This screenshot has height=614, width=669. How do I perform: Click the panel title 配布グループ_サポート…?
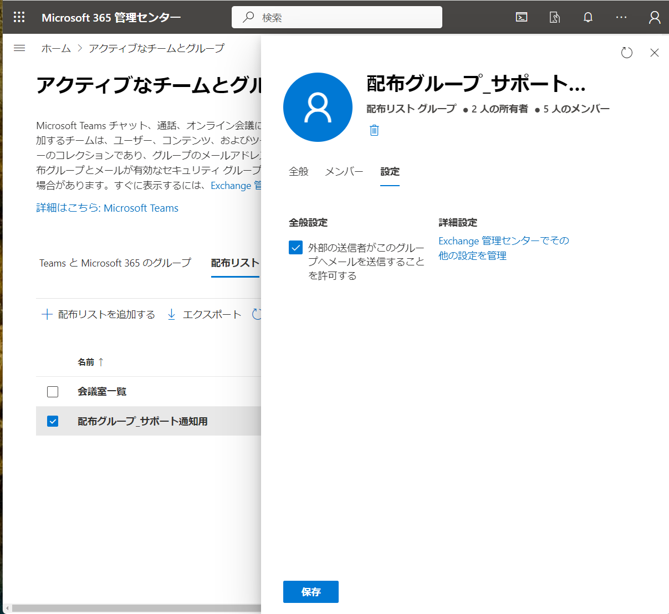476,84
